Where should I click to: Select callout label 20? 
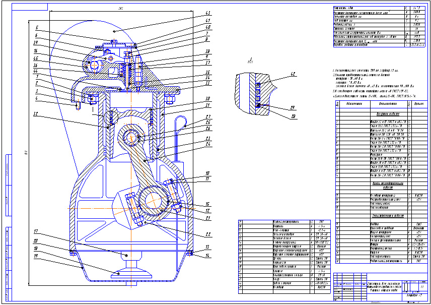[35, 241]
